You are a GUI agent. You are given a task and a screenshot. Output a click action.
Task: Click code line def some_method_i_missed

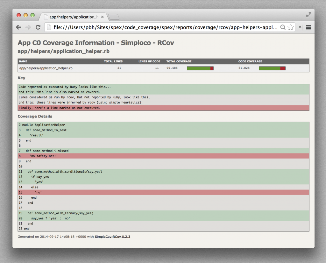(x=163, y=151)
